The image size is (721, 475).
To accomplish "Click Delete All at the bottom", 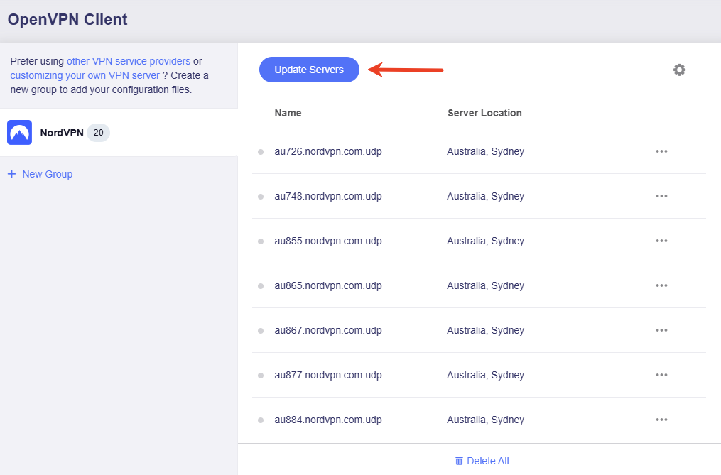I will pos(487,461).
